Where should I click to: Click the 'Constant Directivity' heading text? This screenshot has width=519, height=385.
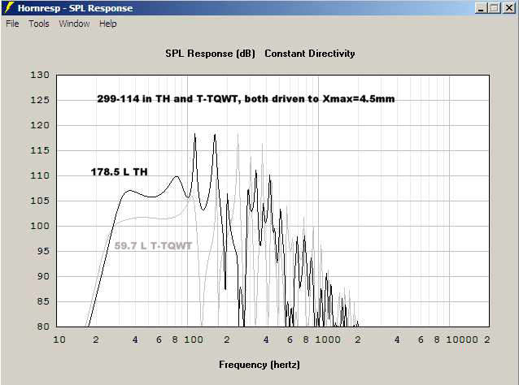coord(310,54)
